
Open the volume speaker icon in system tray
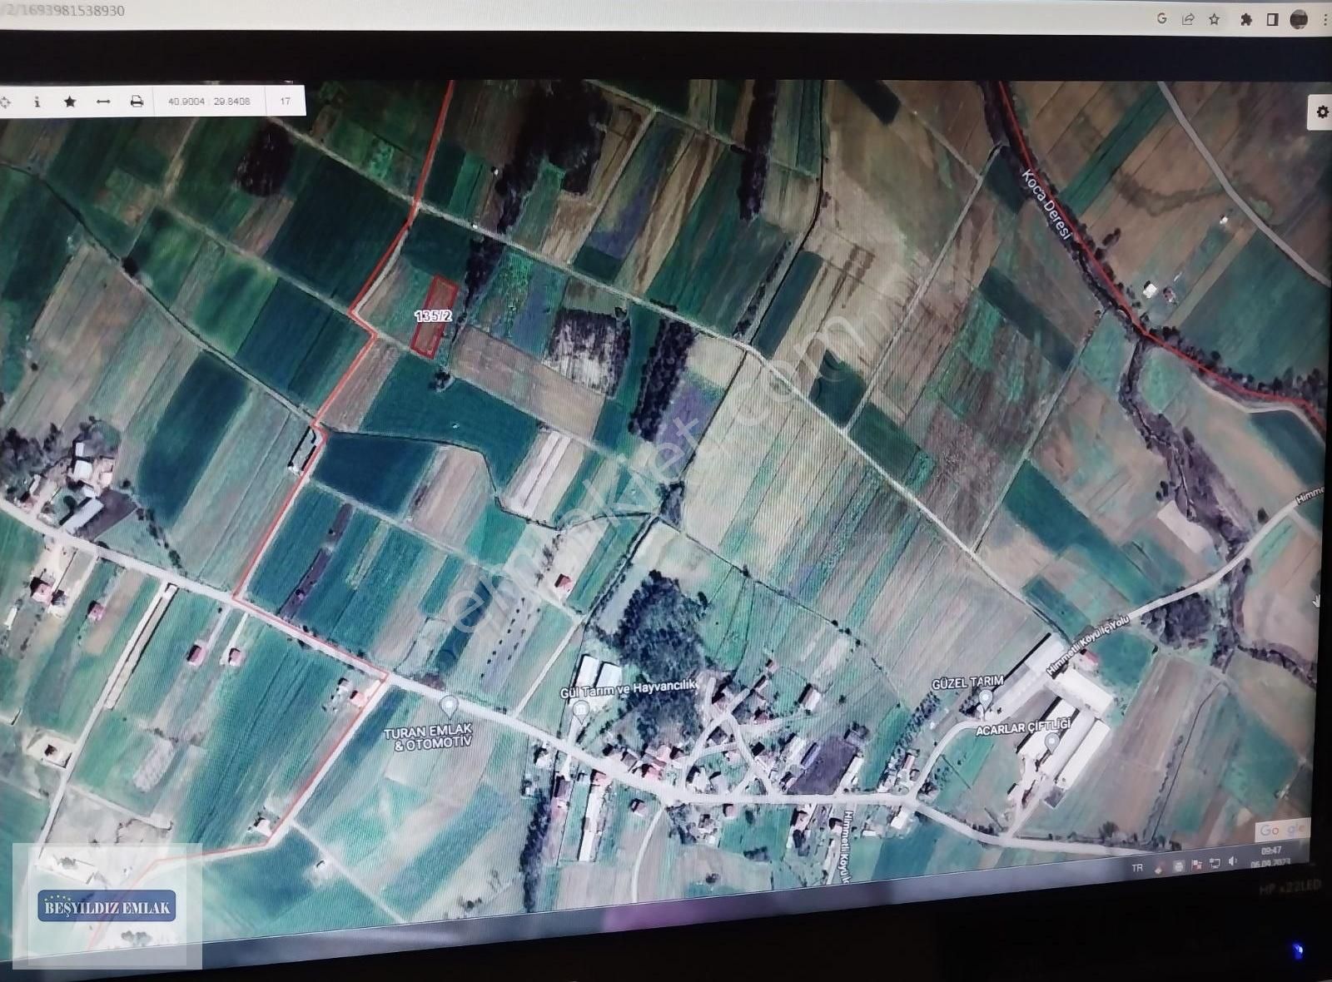1233,861
